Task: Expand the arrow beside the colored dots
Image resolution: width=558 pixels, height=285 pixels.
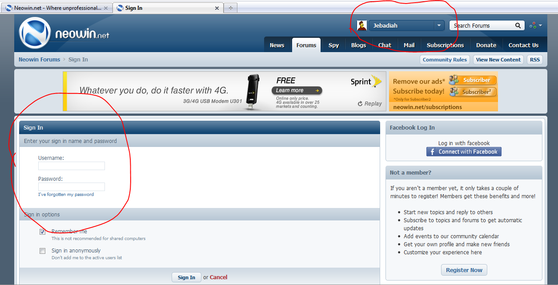Action: (x=540, y=25)
